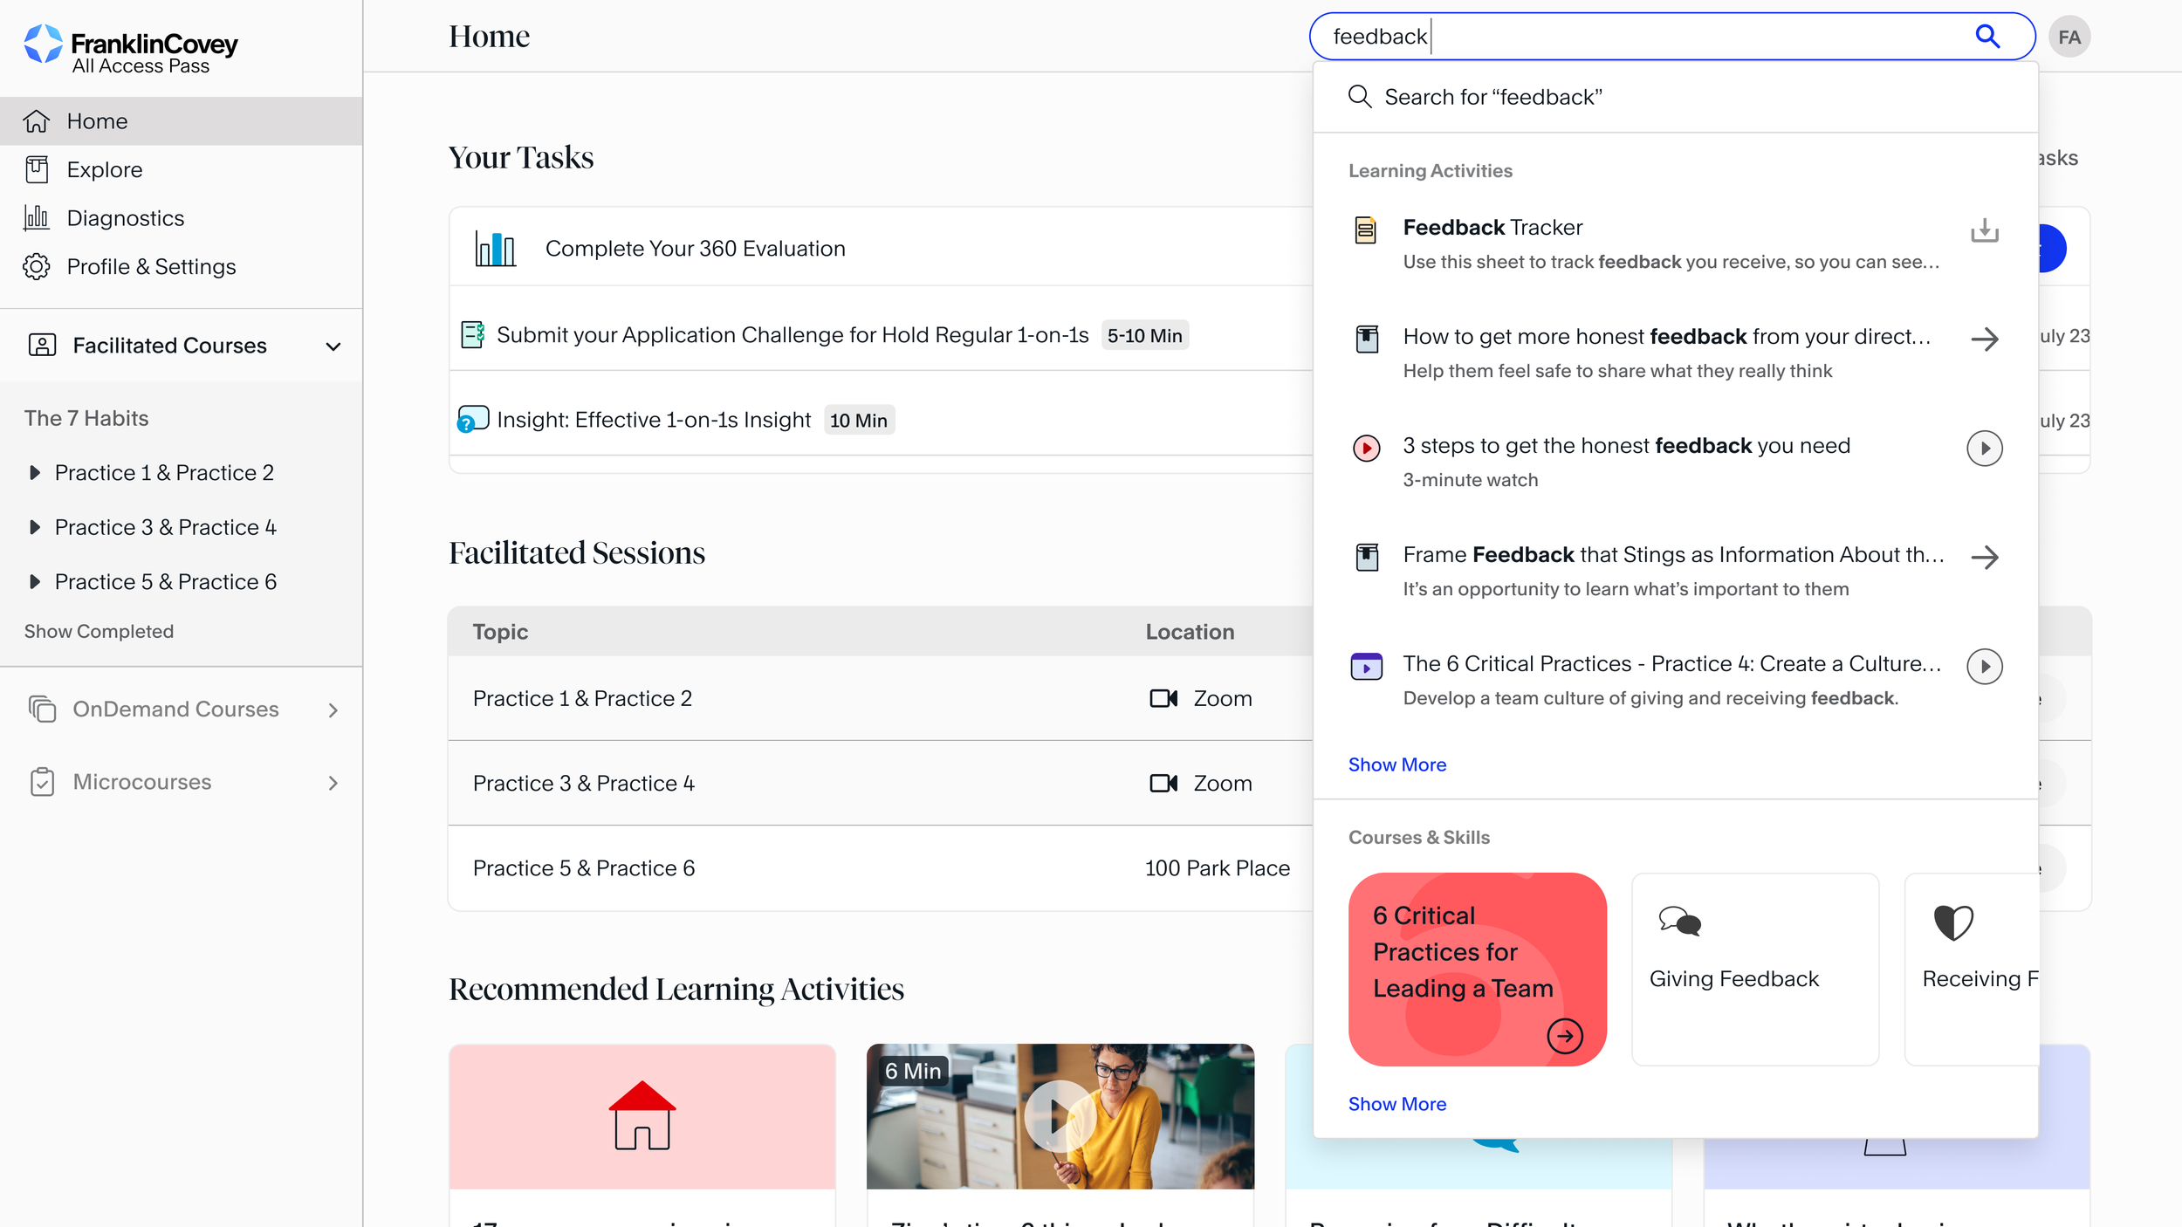2182x1227 pixels.
Task: Click arrow beside Frame Feedback that Stings
Action: [1984, 558]
